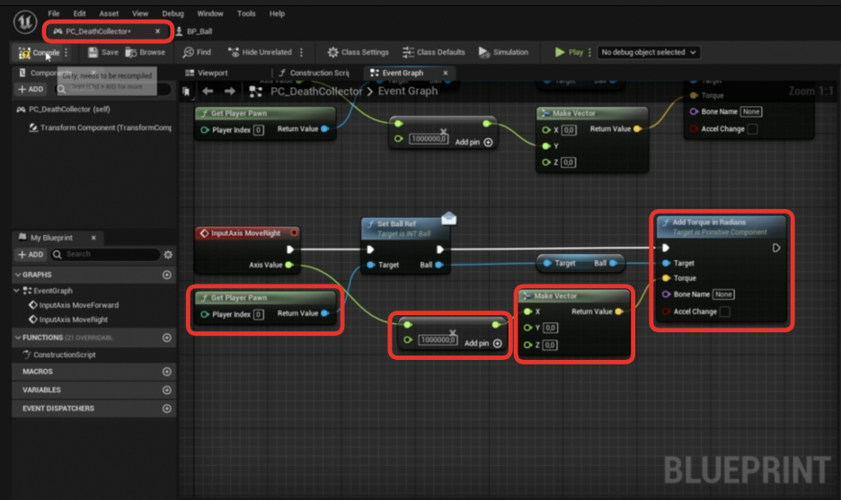Click the graph bookmark icon
841x500 pixels.
tap(186, 92)
